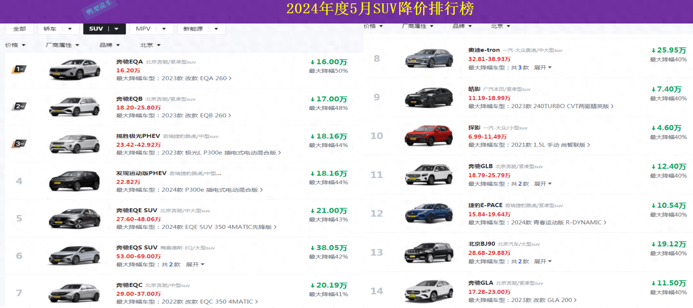The image size is (693, 308).
Task: Open the 揽胜极光PHEV title link
Action: tap(138, 136)
